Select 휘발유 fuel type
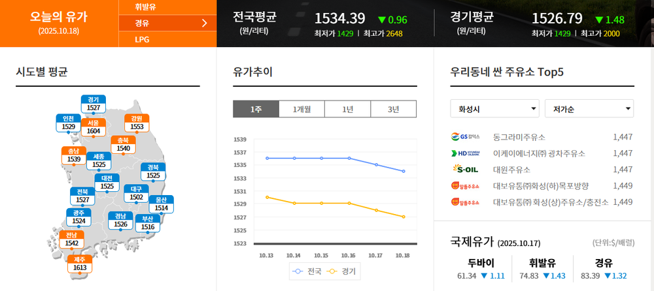Image resolution: width=654 pixels, height=291 pixels. click(x=145, y=7)
